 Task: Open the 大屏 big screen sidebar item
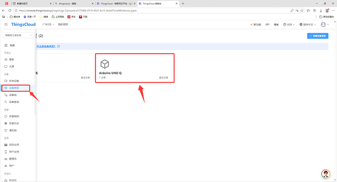click(x=9, y=66)
